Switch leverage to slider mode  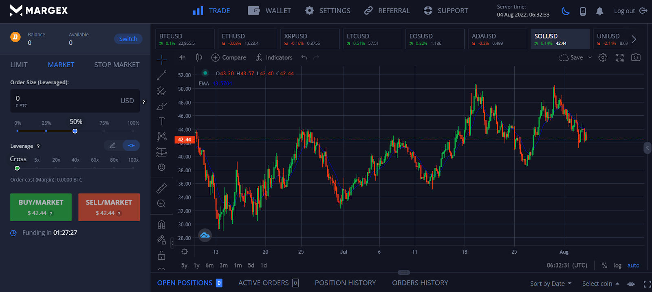click(x=131, y=145)
